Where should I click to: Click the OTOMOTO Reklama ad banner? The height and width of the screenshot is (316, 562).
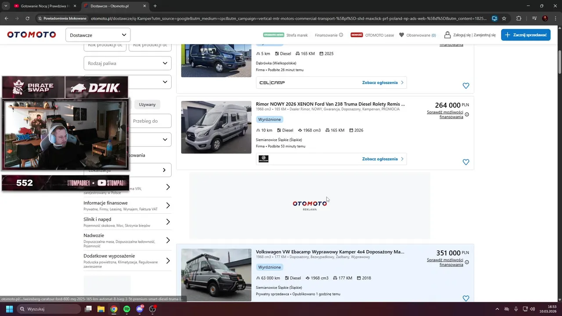pyautogui.click(x=310, y=205)
